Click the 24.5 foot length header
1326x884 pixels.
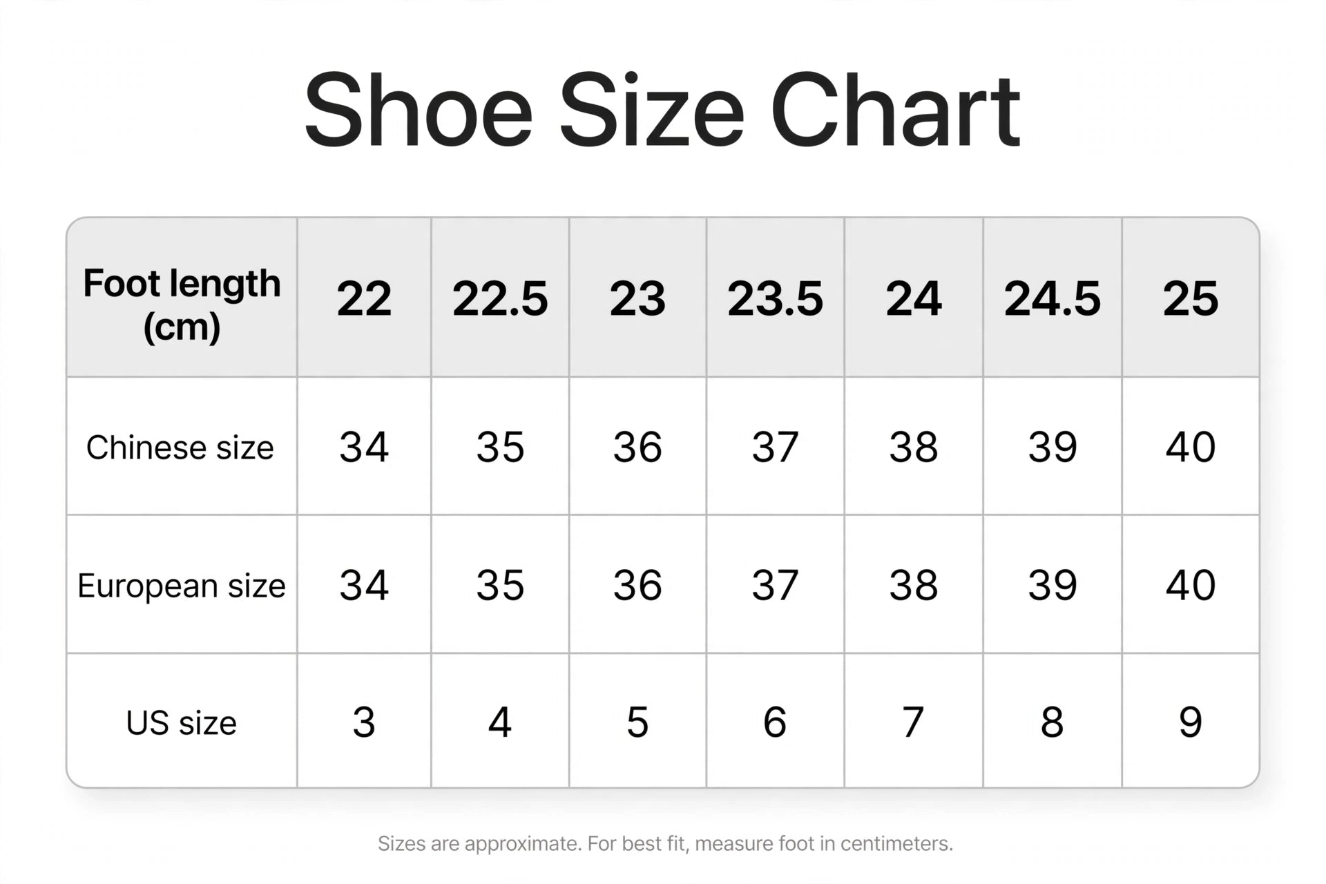click(1052, 298)
